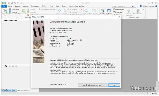Switch to Background Layers bottom tab
Viewport: 159px width, 96px height.
[9, 90]
